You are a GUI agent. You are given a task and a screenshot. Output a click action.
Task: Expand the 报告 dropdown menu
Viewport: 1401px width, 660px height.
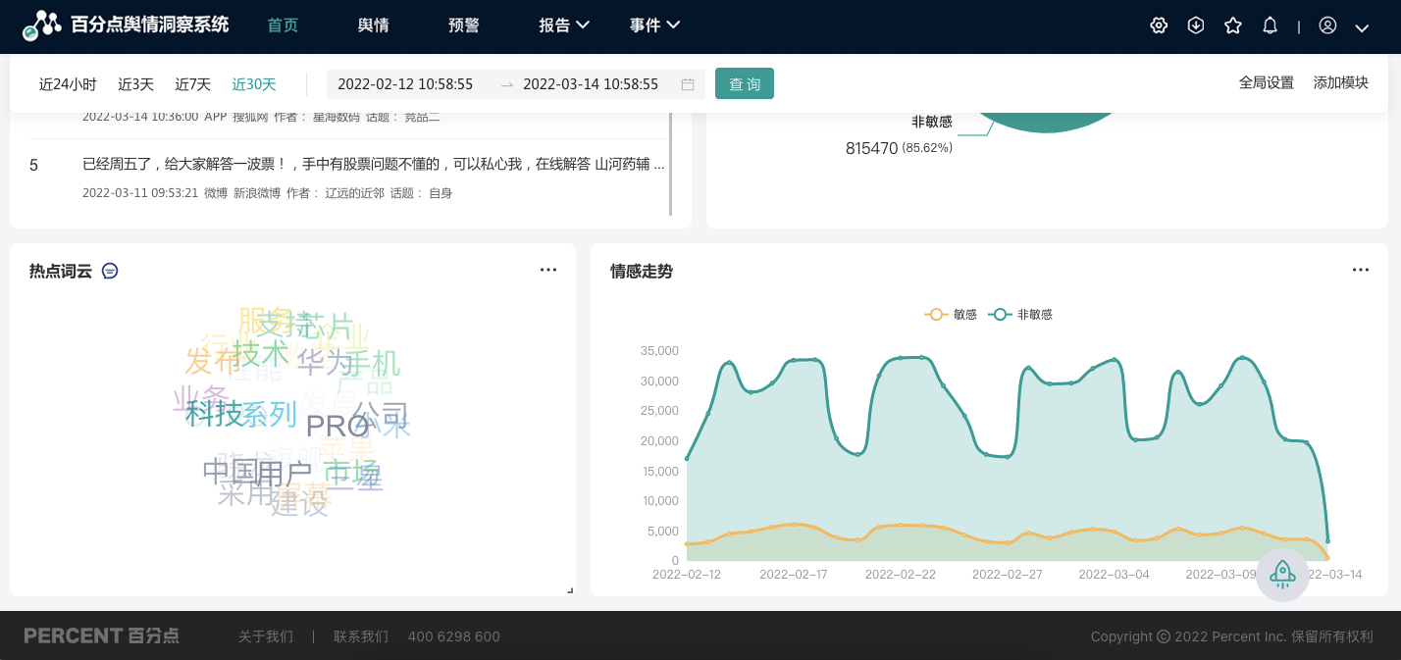[564, 25]
